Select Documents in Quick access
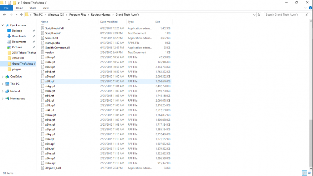The width and height of the screenshot is (313, 176). coord(19,42)
